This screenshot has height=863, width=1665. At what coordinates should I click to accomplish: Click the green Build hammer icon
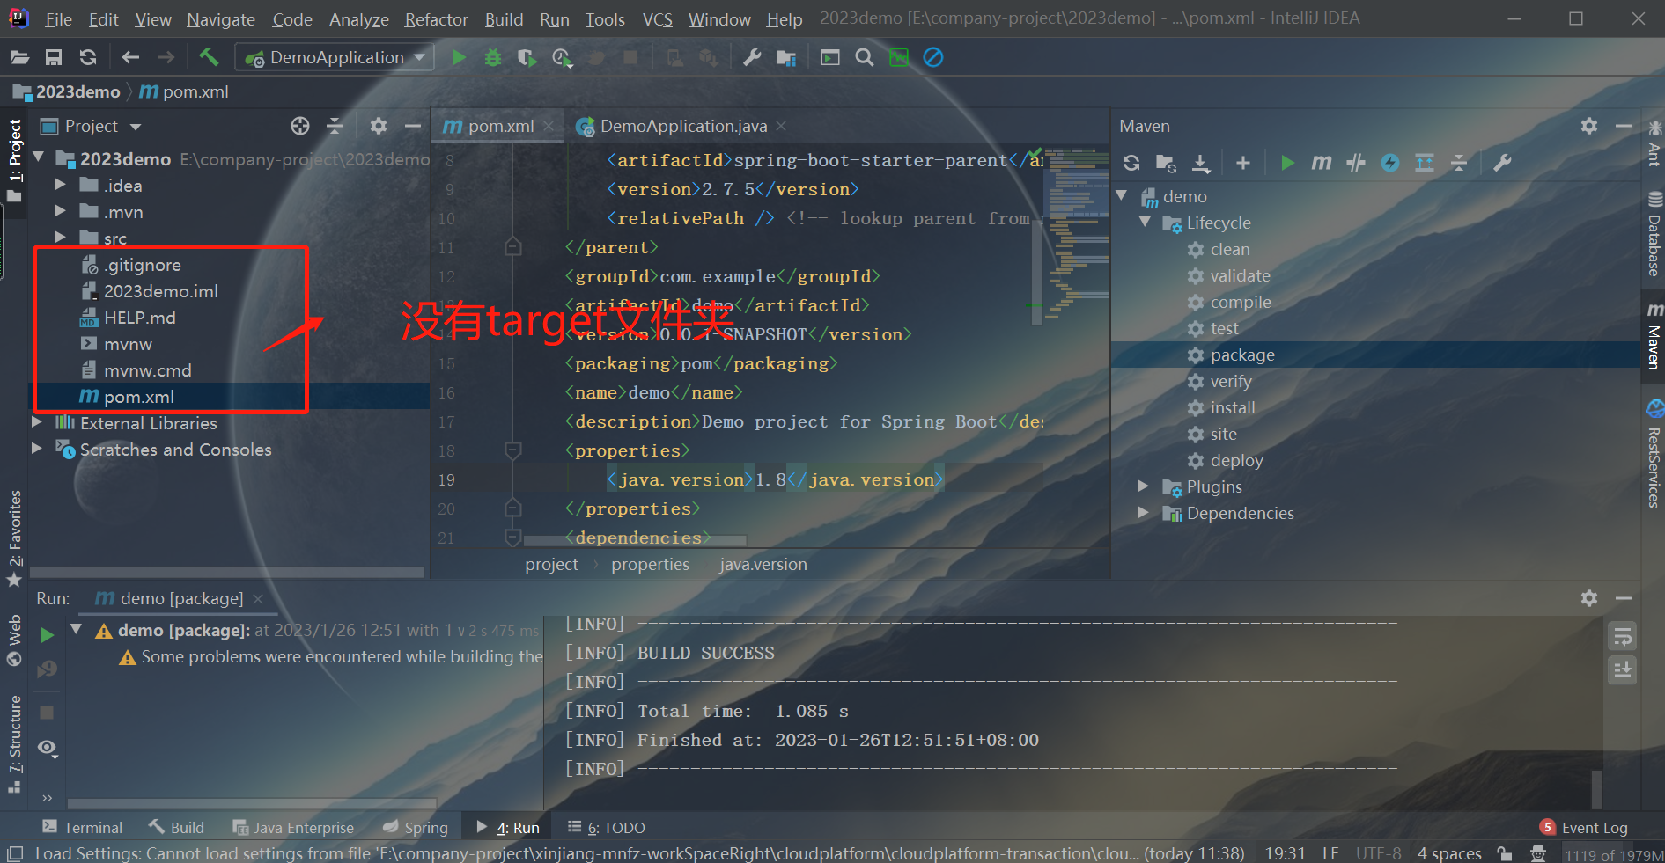tap(209, 58)
